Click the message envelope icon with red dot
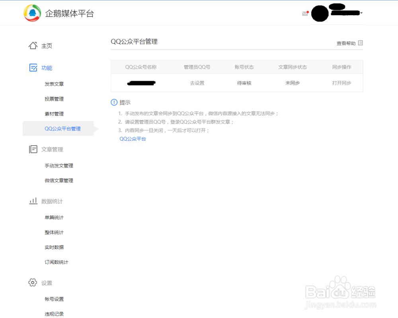Viewport: 398px width, 318px height. click(305, 13)
